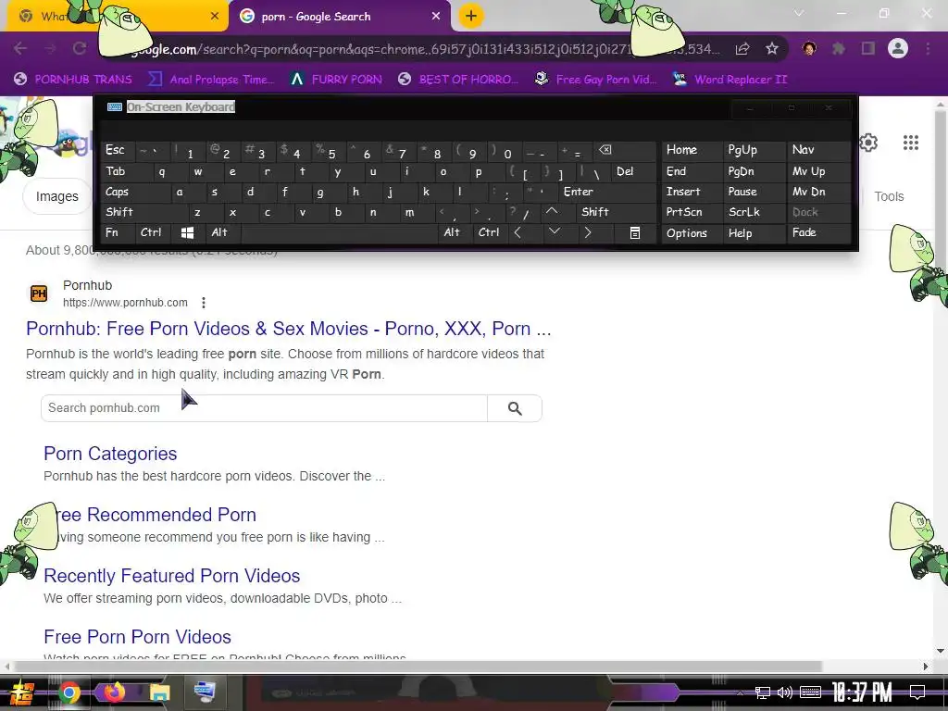
Task: Click the site search input field
Action: pos(264,408)
